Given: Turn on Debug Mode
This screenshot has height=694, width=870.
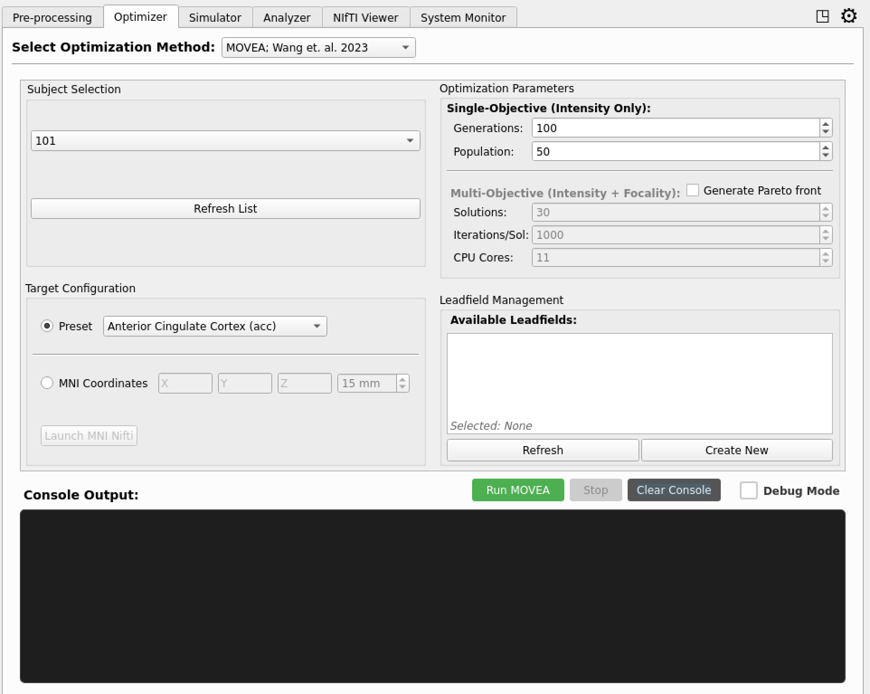Looking at the screenshot, I should (749, 490).
